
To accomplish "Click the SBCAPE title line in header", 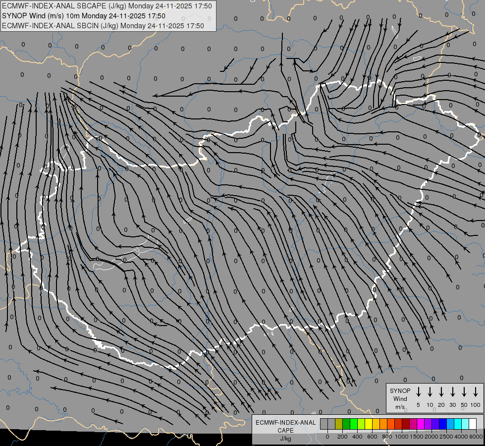I will [x=107, y=6].
